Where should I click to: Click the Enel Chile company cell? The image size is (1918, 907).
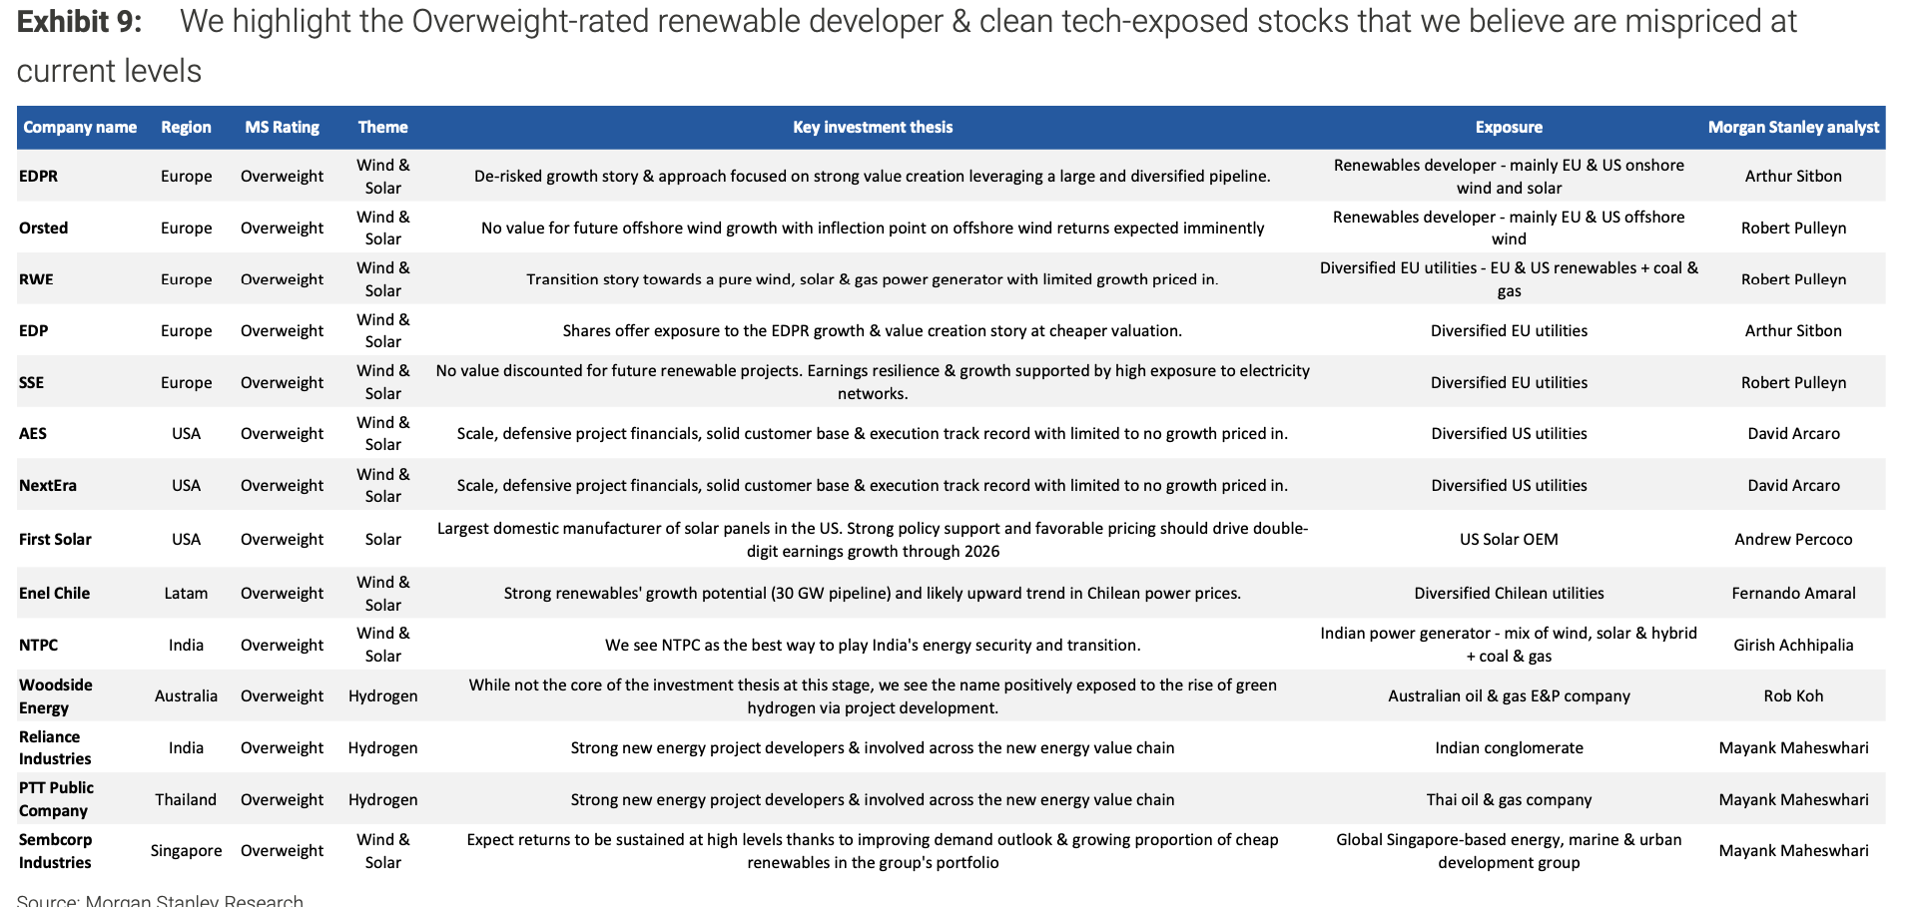(x=55, y=593)
